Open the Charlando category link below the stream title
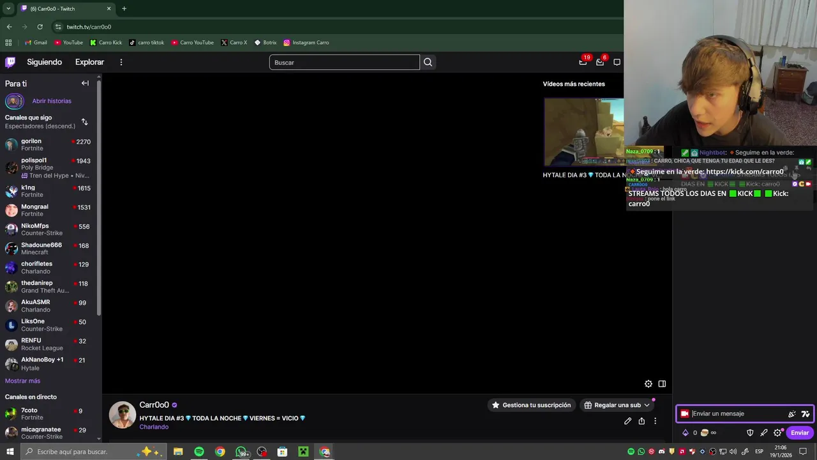Screen dimensions: 817x460 point(154,427)
